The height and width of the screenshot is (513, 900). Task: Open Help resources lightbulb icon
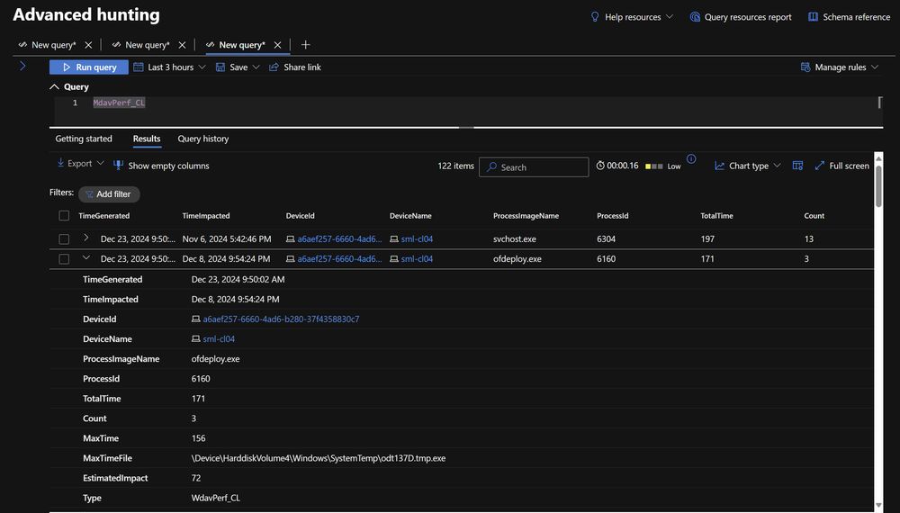pos(595,16)
